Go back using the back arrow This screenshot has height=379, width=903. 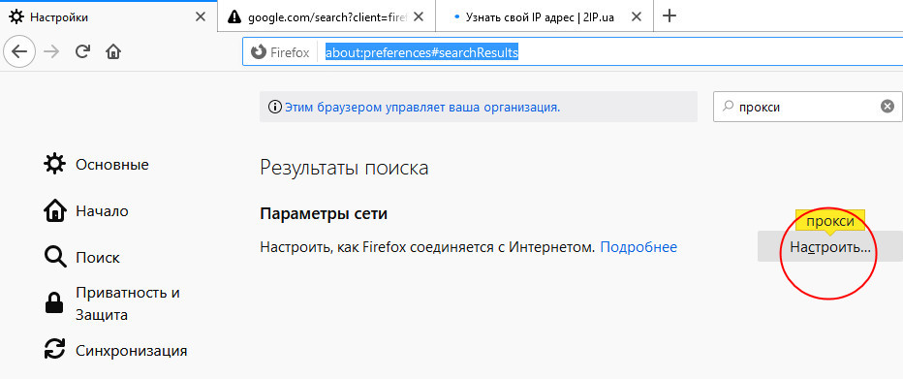(x=19, y=51)
